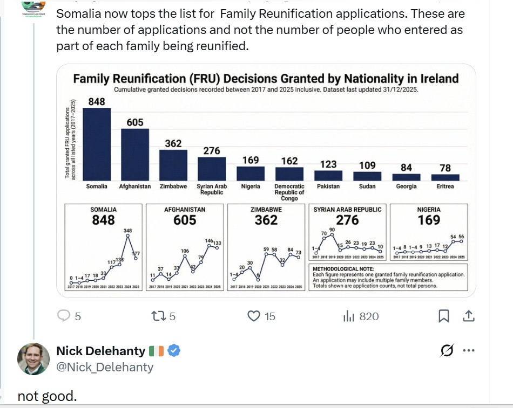This screenshot has height=408, width=513.
Task: Open Nick Delehanty's profile picture
Action: 34,358
